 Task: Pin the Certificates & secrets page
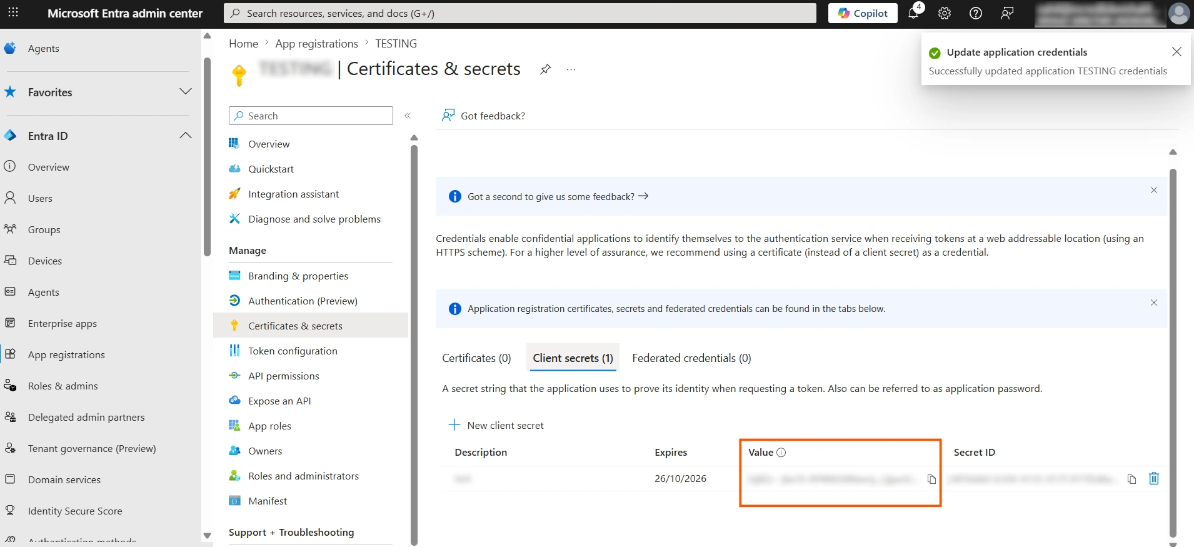[546, 69]
